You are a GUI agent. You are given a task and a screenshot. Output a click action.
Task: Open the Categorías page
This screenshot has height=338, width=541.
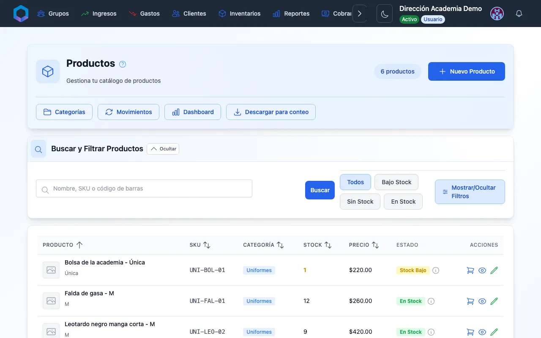click(64, 112)
